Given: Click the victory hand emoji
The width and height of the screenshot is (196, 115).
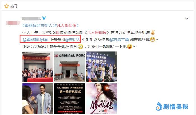Looking at the screenshot, I should [153, 32].
